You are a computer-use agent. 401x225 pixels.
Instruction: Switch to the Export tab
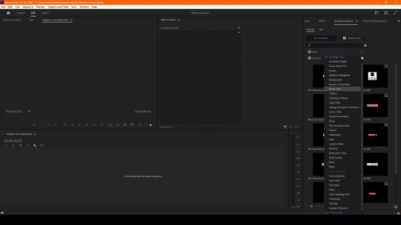(44, 12)
